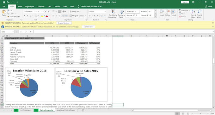The height and width of the screenshot is (115, 215).
Task: Open the Fill command
Action: [182, 14]
